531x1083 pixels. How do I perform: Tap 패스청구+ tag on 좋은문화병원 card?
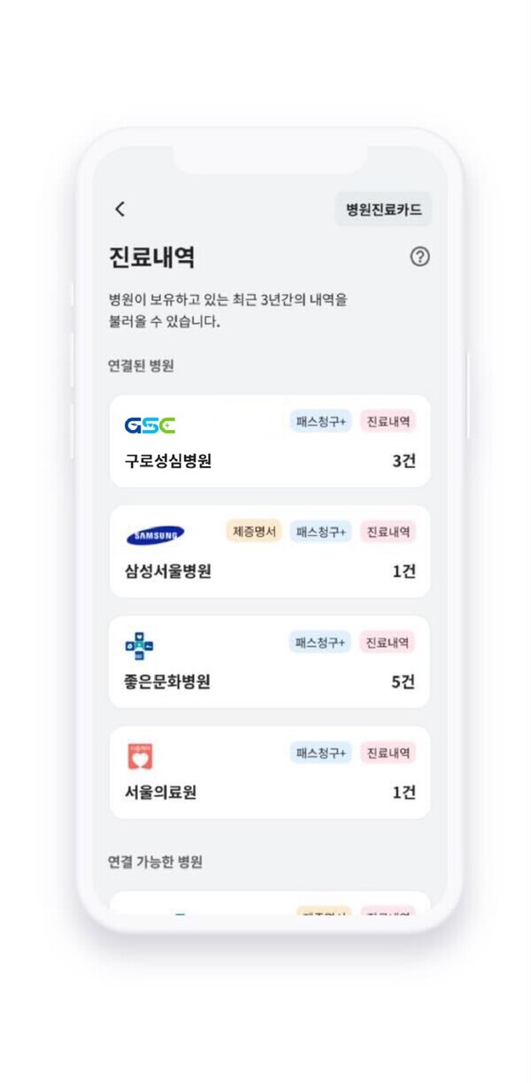pos(320,642)
